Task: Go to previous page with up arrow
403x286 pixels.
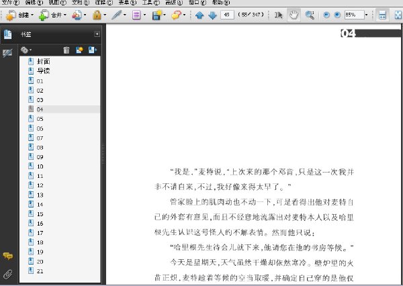Action: click(199, 15)
